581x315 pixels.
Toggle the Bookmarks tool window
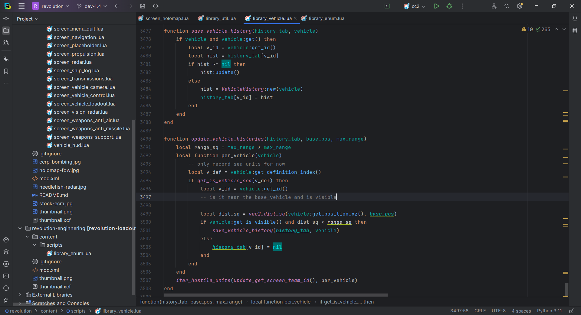pyautogui.click(x=6, y=71)
